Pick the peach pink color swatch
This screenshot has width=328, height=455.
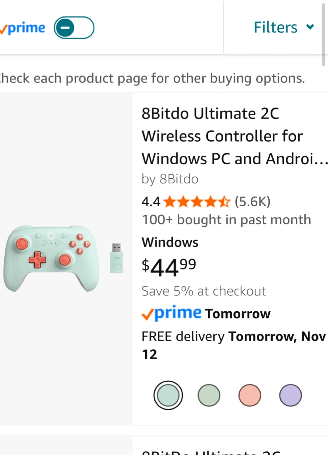point(250,395)
